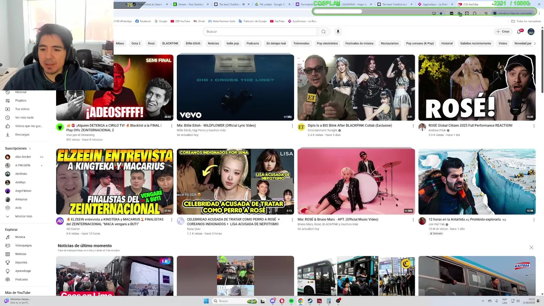Open Steam from the taskbar
The height and width of the screenshot is (306, 544).
310,301
